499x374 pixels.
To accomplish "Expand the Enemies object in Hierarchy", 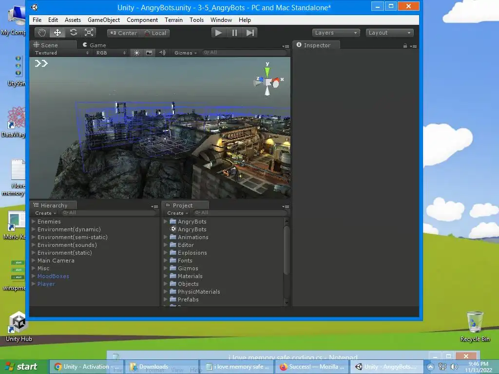I will (x=34, y=222).
